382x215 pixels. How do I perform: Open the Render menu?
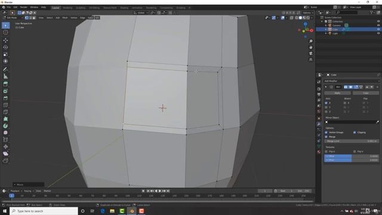(24, 7)
